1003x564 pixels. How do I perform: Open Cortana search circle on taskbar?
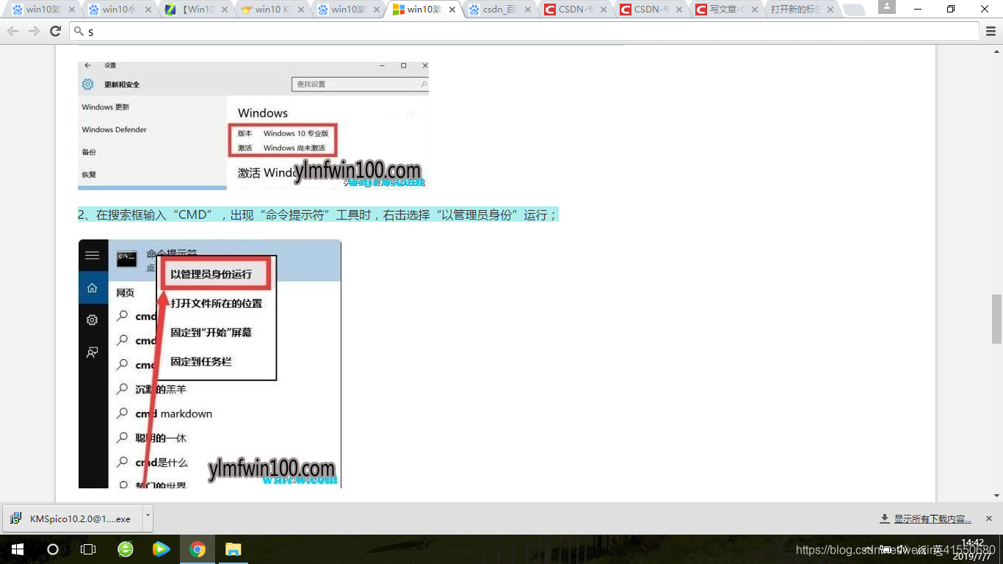[53, 549]
